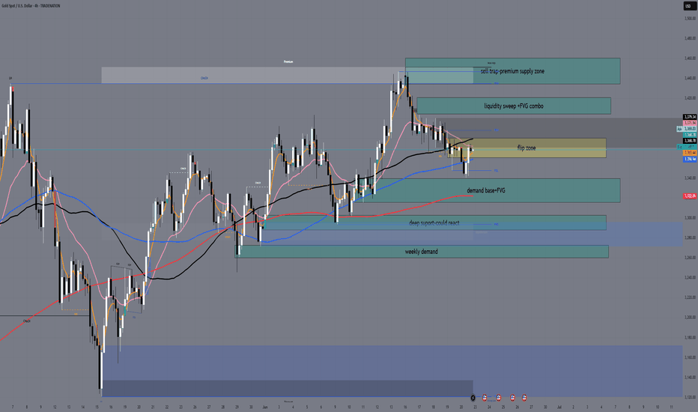This screenshot has width=698, height=412.
Task: Click the '17' date on the time axis
Action: pyautogui.click(x=419, y=407)
